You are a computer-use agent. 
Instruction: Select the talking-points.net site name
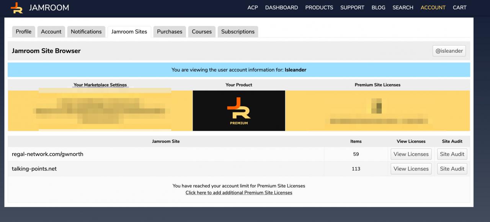point(34,169)
